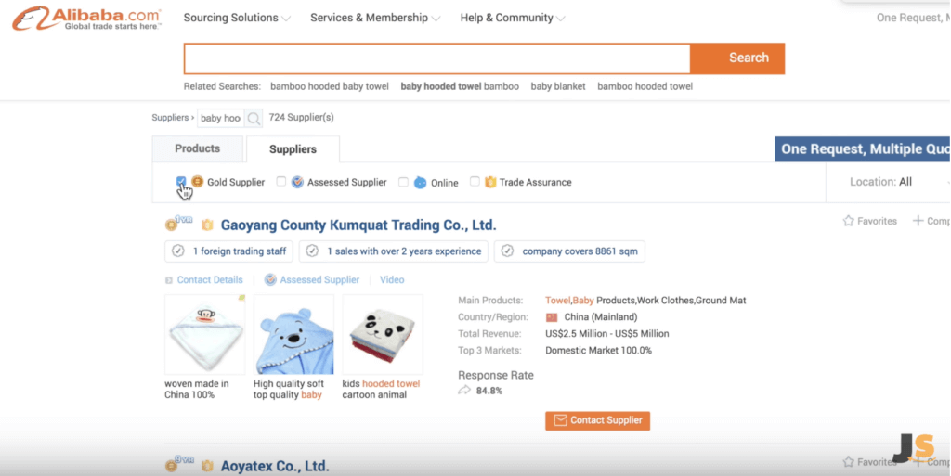Viewport: 951px width, 476px height.
Task: Click the Trade Assurance shield icon in filters
Action: (490, 182)
